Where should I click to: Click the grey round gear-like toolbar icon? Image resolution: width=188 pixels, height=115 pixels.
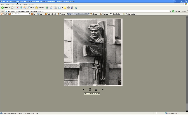pos(68,8)
